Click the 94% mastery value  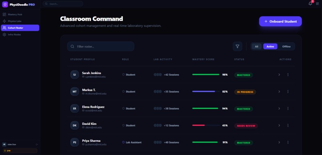[x=225, y=108]
